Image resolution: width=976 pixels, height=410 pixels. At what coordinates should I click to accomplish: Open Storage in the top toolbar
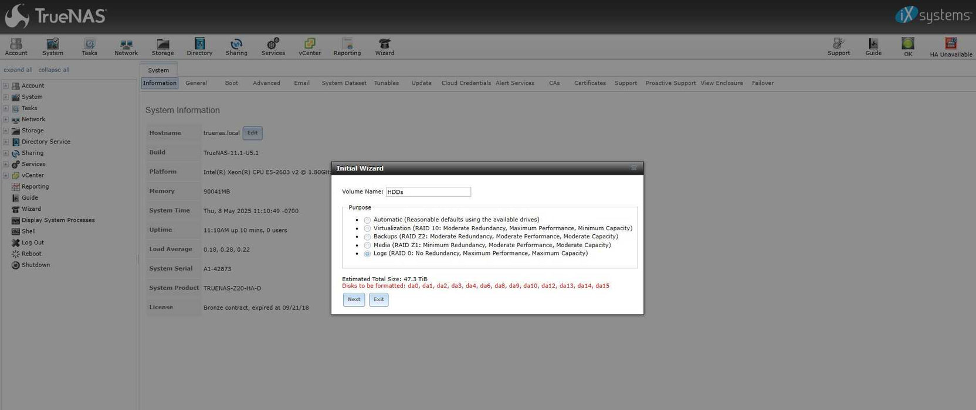[163, 47]
